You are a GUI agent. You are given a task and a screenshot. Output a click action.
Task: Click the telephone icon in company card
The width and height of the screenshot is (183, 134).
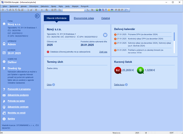[105, 35]
